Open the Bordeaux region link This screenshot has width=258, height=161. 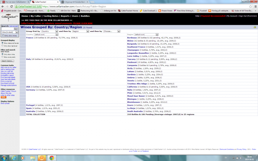point(132,38)
